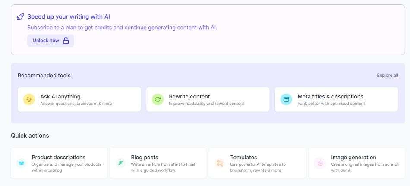Open the Product descriptions quick action
This screenshot has width=410, height=186.
tap(59, 163)
